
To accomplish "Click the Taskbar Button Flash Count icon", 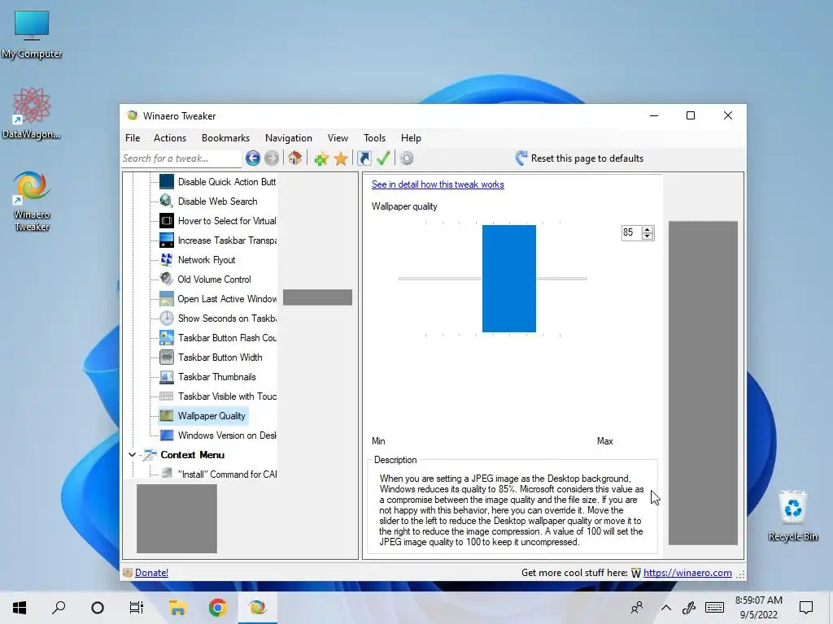I will (x=167, y=337).
